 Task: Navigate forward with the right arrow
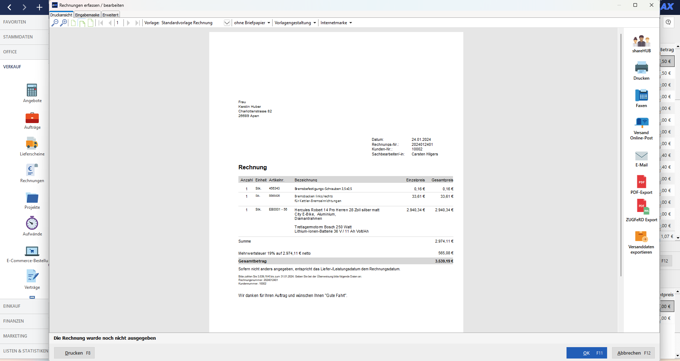pyautogui.click(x=24, y=7)
